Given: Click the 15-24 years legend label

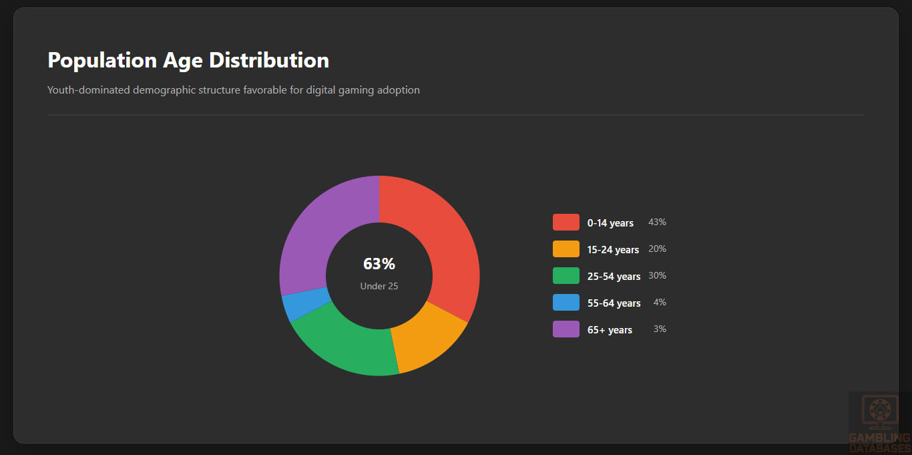Looking at the screenshot, I should pyautogui.click(x=613, y=250).
